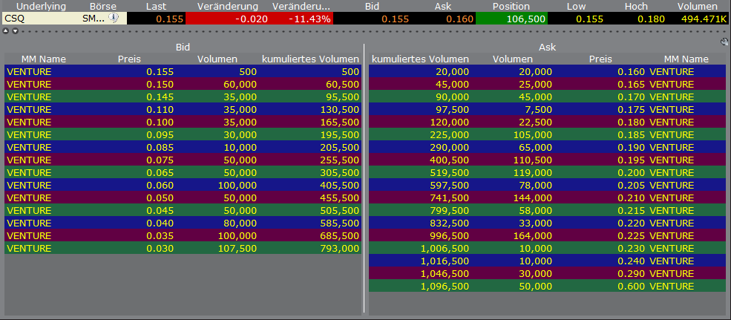731x320 pixels.
Task: Expand panel with the down arrow button
Action: 13,31
